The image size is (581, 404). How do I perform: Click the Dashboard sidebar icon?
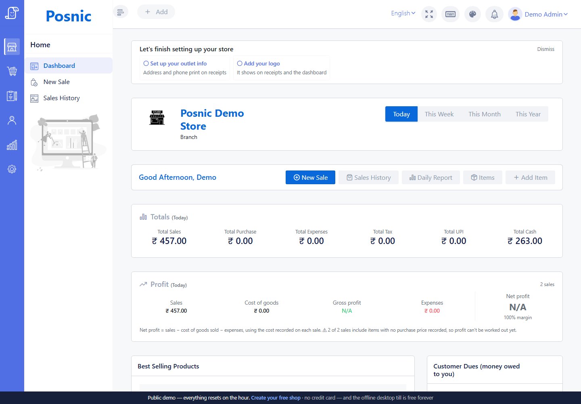34,66
